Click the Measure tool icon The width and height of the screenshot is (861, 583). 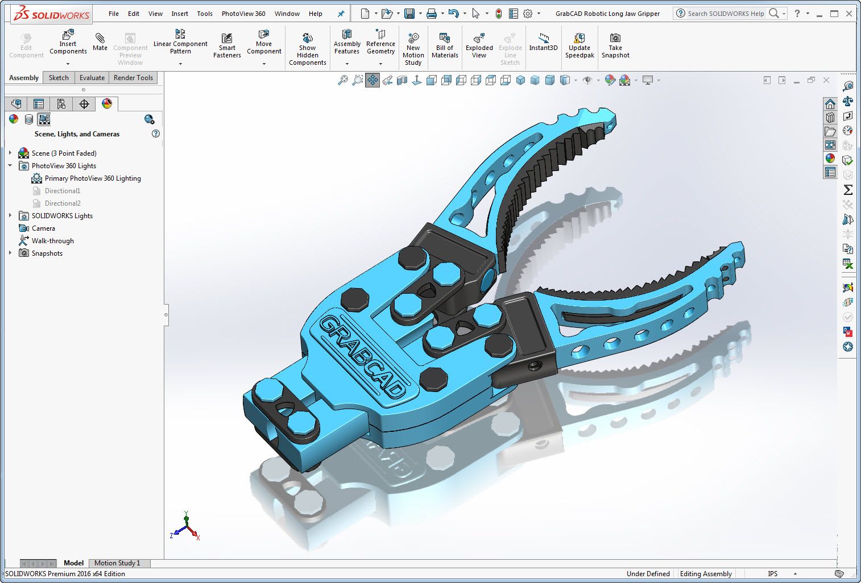coord(848,86)
